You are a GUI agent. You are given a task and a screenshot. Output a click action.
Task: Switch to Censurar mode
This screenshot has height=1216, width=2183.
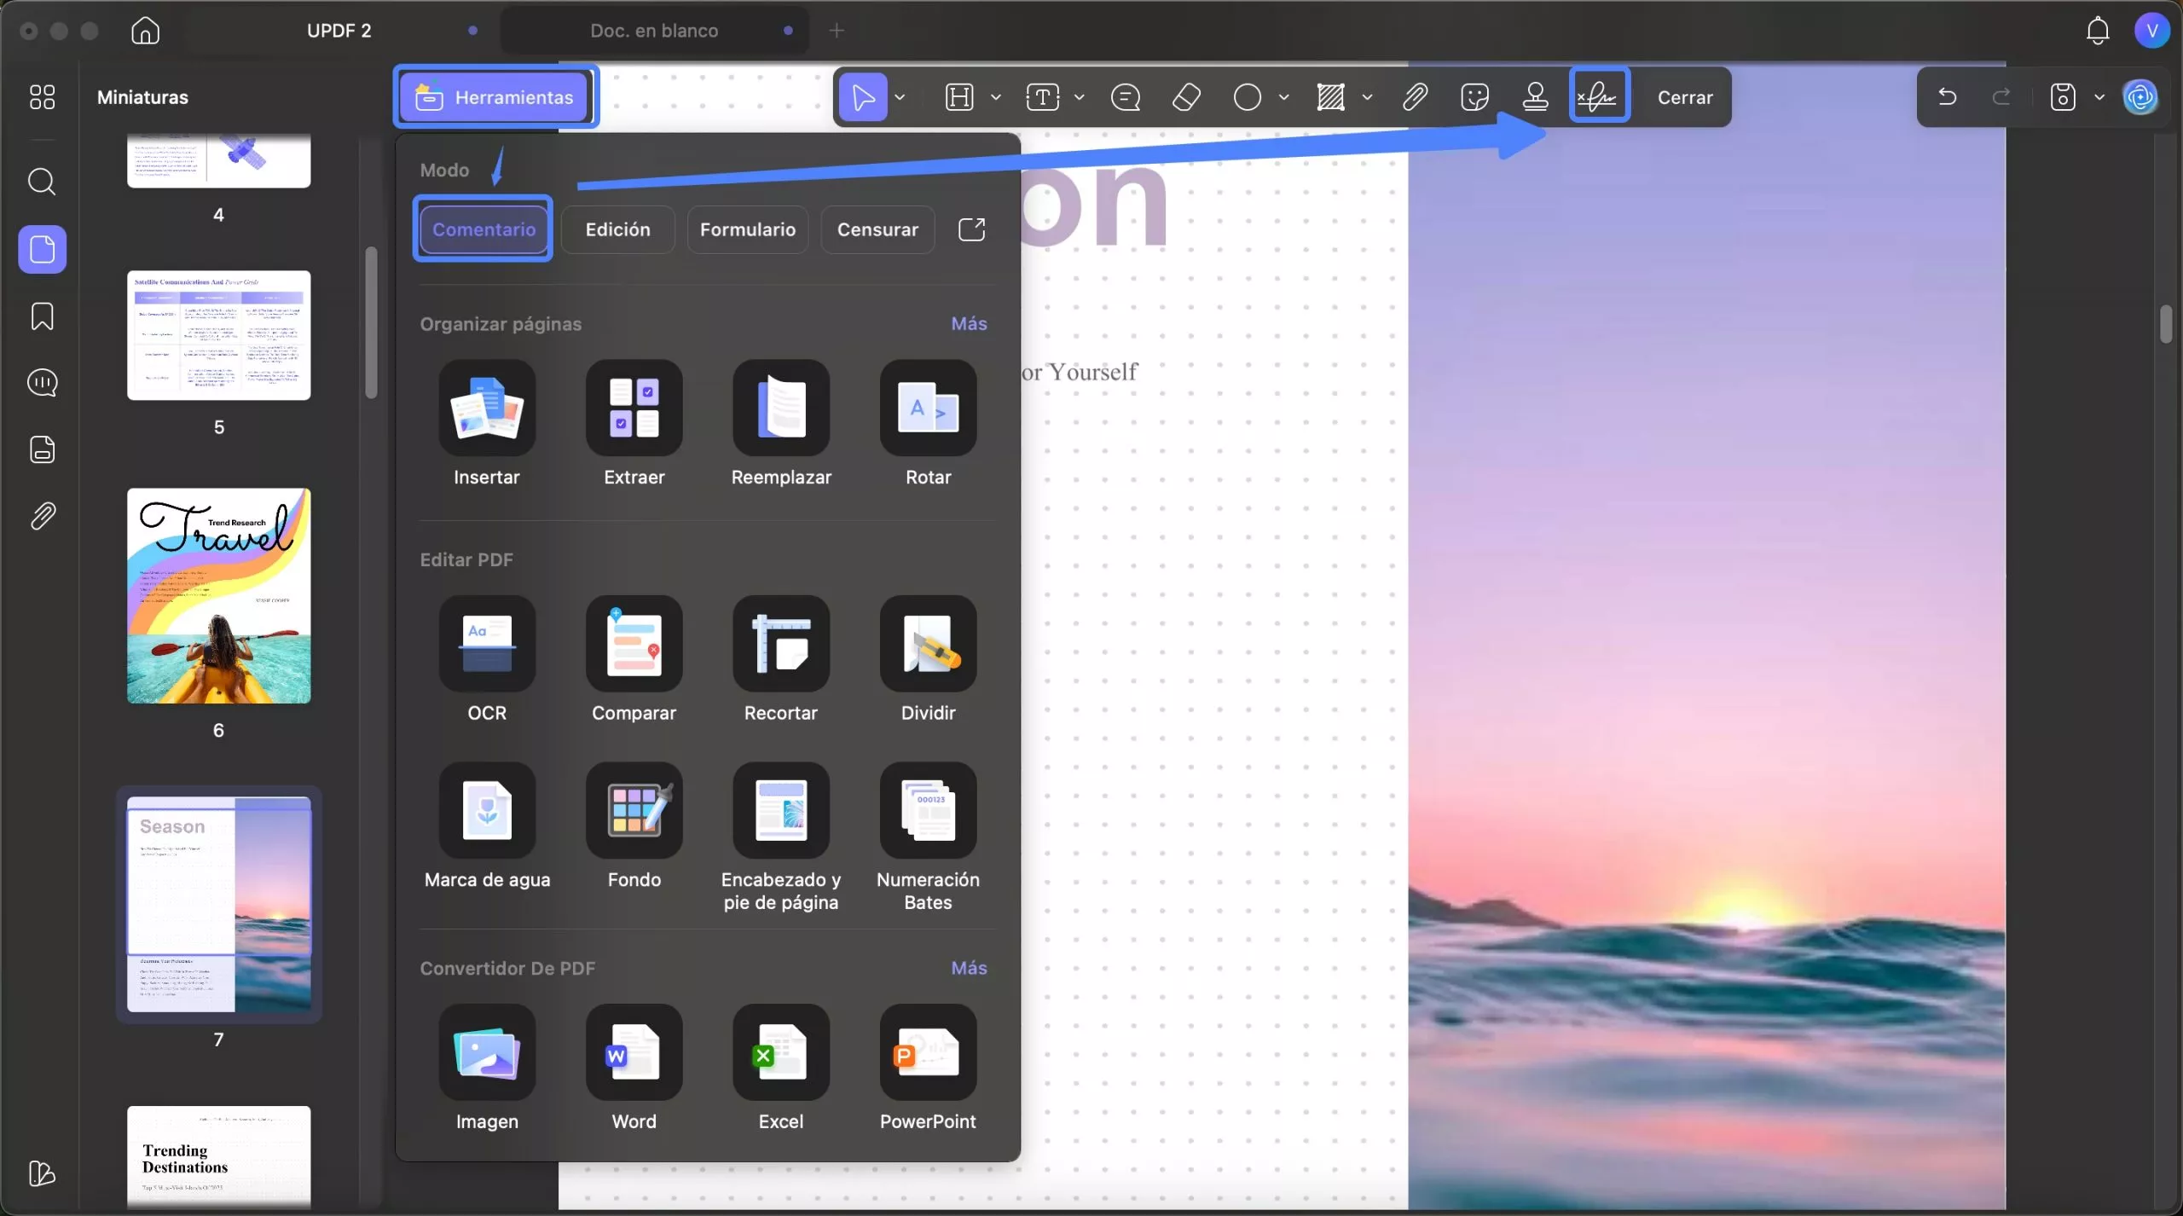coord(877,229)
